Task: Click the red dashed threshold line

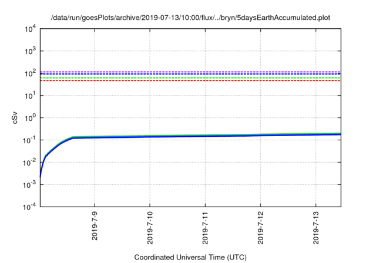Action: [x=190, y=80]
